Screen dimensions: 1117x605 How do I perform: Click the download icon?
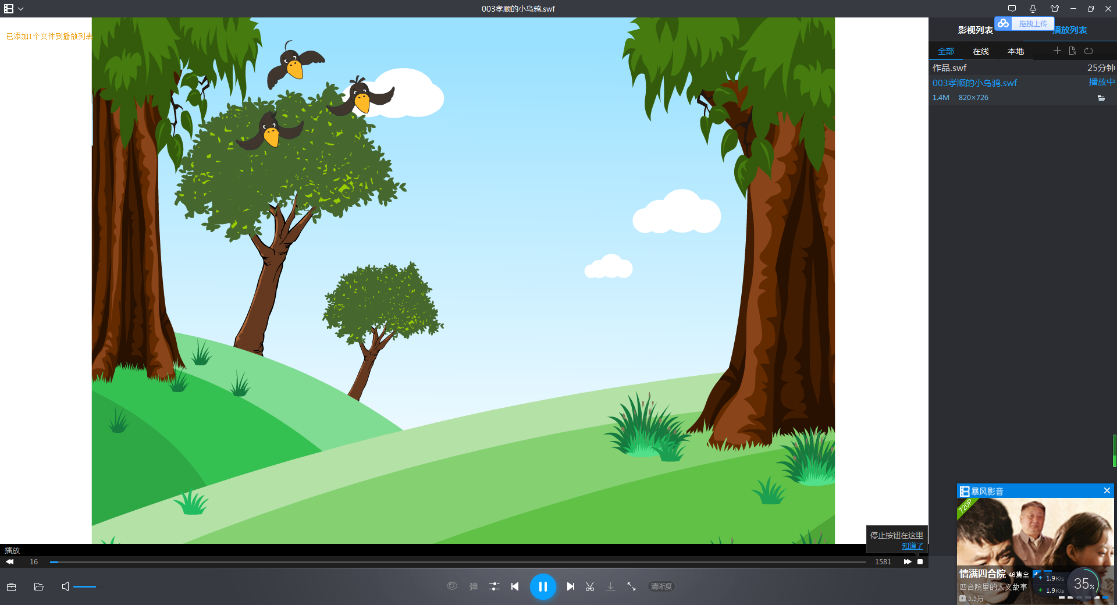610,586
